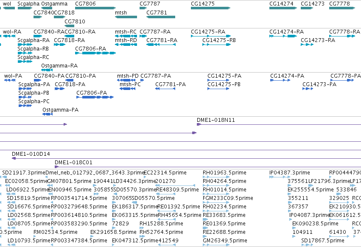This screenshot has width=361, height=247.
Task: Select protein CG14273-PA
Action: 319,84
